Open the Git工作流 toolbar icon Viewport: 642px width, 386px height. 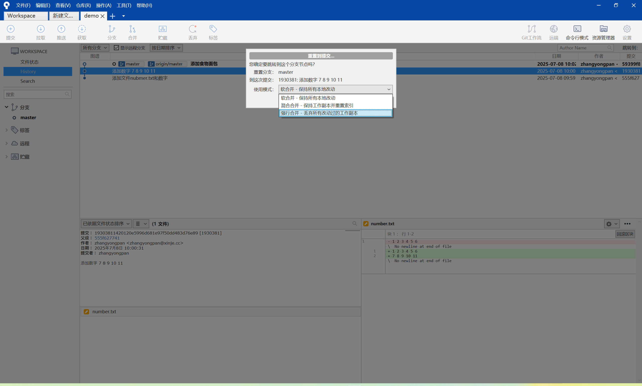532,29
